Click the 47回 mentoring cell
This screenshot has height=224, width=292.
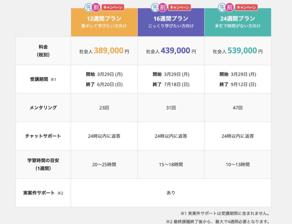click(238, 108)
